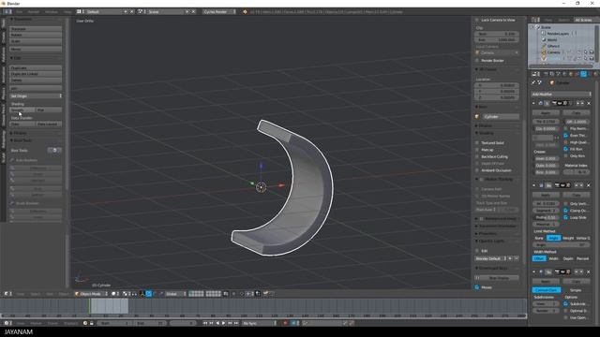The width and height of the screenshot is (600, 337).
Task: Click Copy on the first modifier
Action: point(576,113)
